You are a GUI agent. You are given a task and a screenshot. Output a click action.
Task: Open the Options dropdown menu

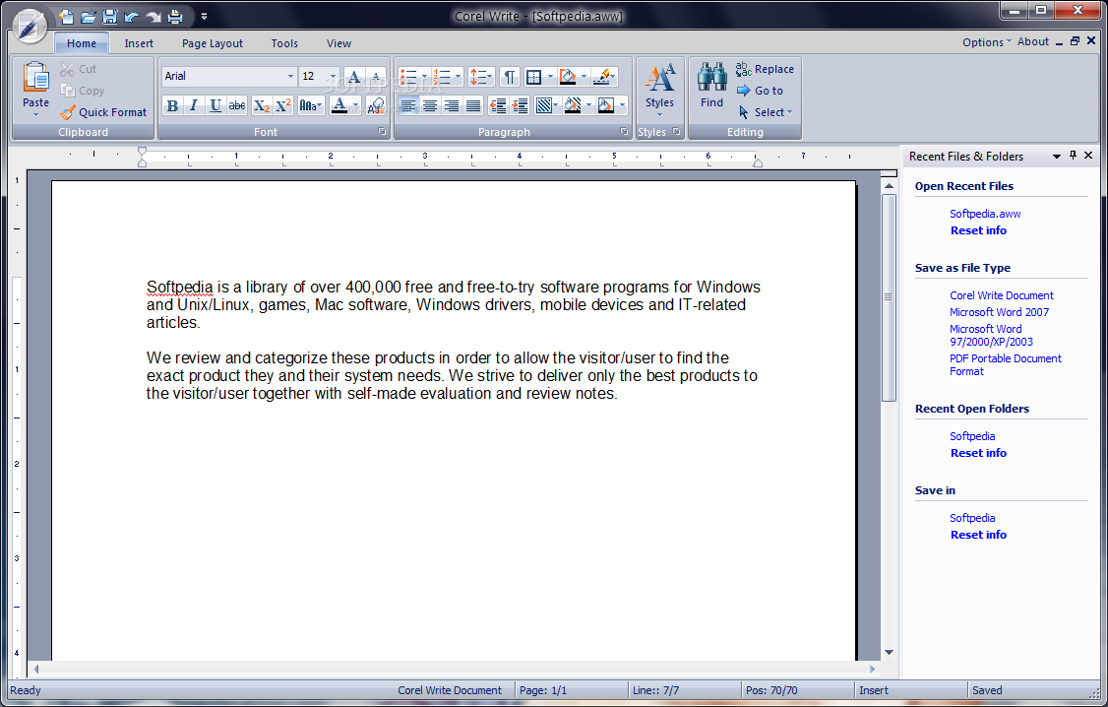pos(986,41)
